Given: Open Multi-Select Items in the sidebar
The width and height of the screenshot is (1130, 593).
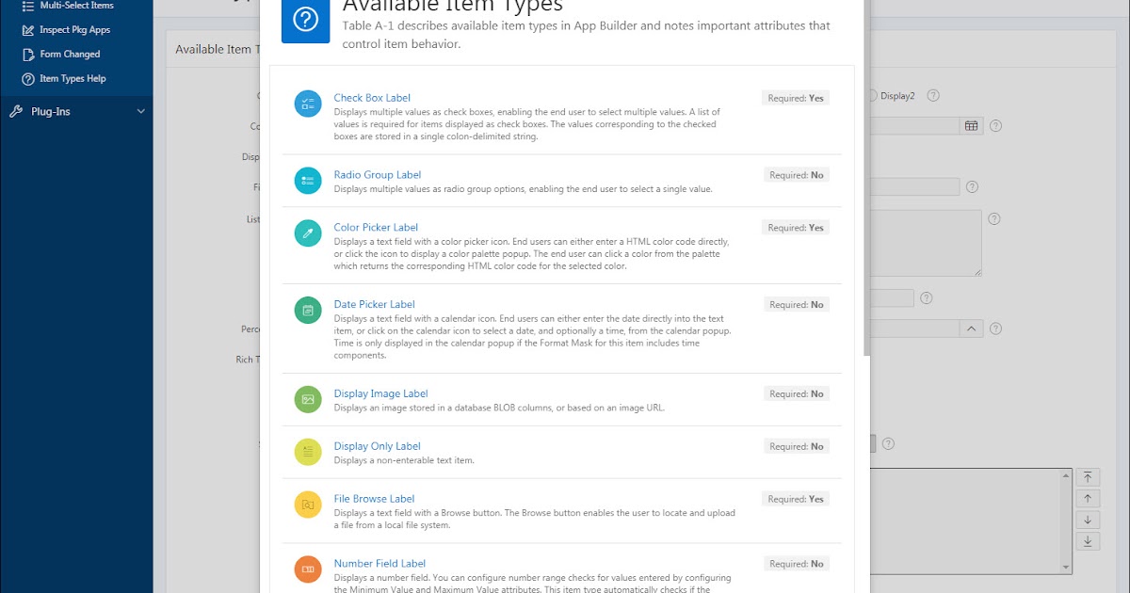Looking at the screenshot, I should pyautogui.click(x=76, y=6).
